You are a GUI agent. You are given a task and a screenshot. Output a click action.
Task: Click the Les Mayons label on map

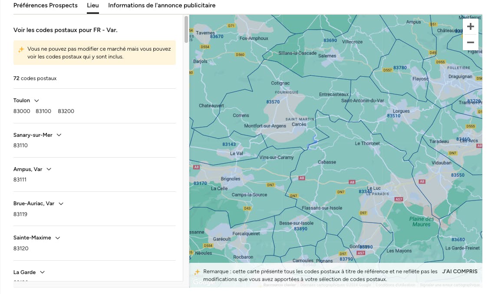coord(399,251)
